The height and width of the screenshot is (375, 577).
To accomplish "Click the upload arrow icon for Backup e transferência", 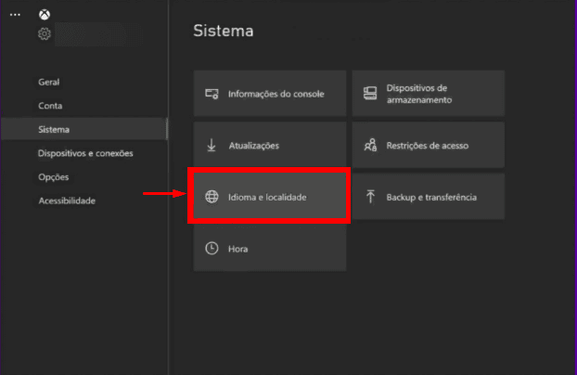I will pyautogui.click(x=369, y=198).
